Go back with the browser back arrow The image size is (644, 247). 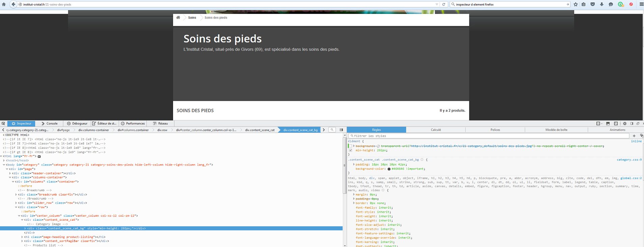coord(13,4)
